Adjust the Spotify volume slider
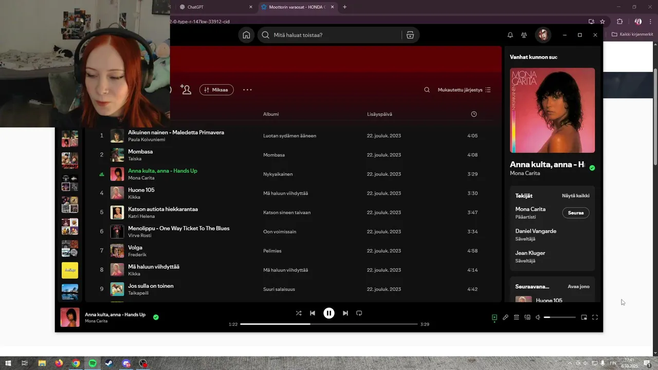 pyautogui.click(x=560, y=318)
